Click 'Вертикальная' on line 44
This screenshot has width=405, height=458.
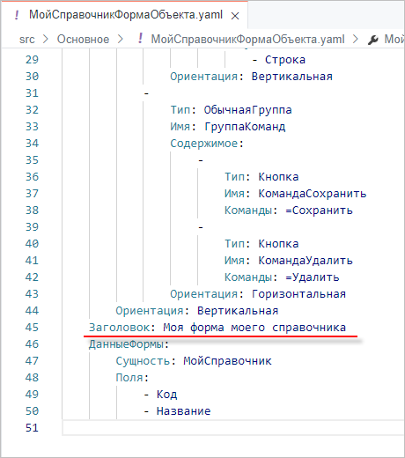pyautogui.click(x=238, y=311)
